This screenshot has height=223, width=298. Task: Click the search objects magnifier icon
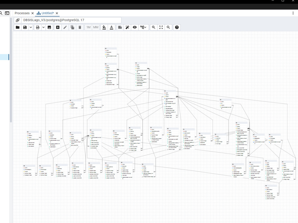1,13
